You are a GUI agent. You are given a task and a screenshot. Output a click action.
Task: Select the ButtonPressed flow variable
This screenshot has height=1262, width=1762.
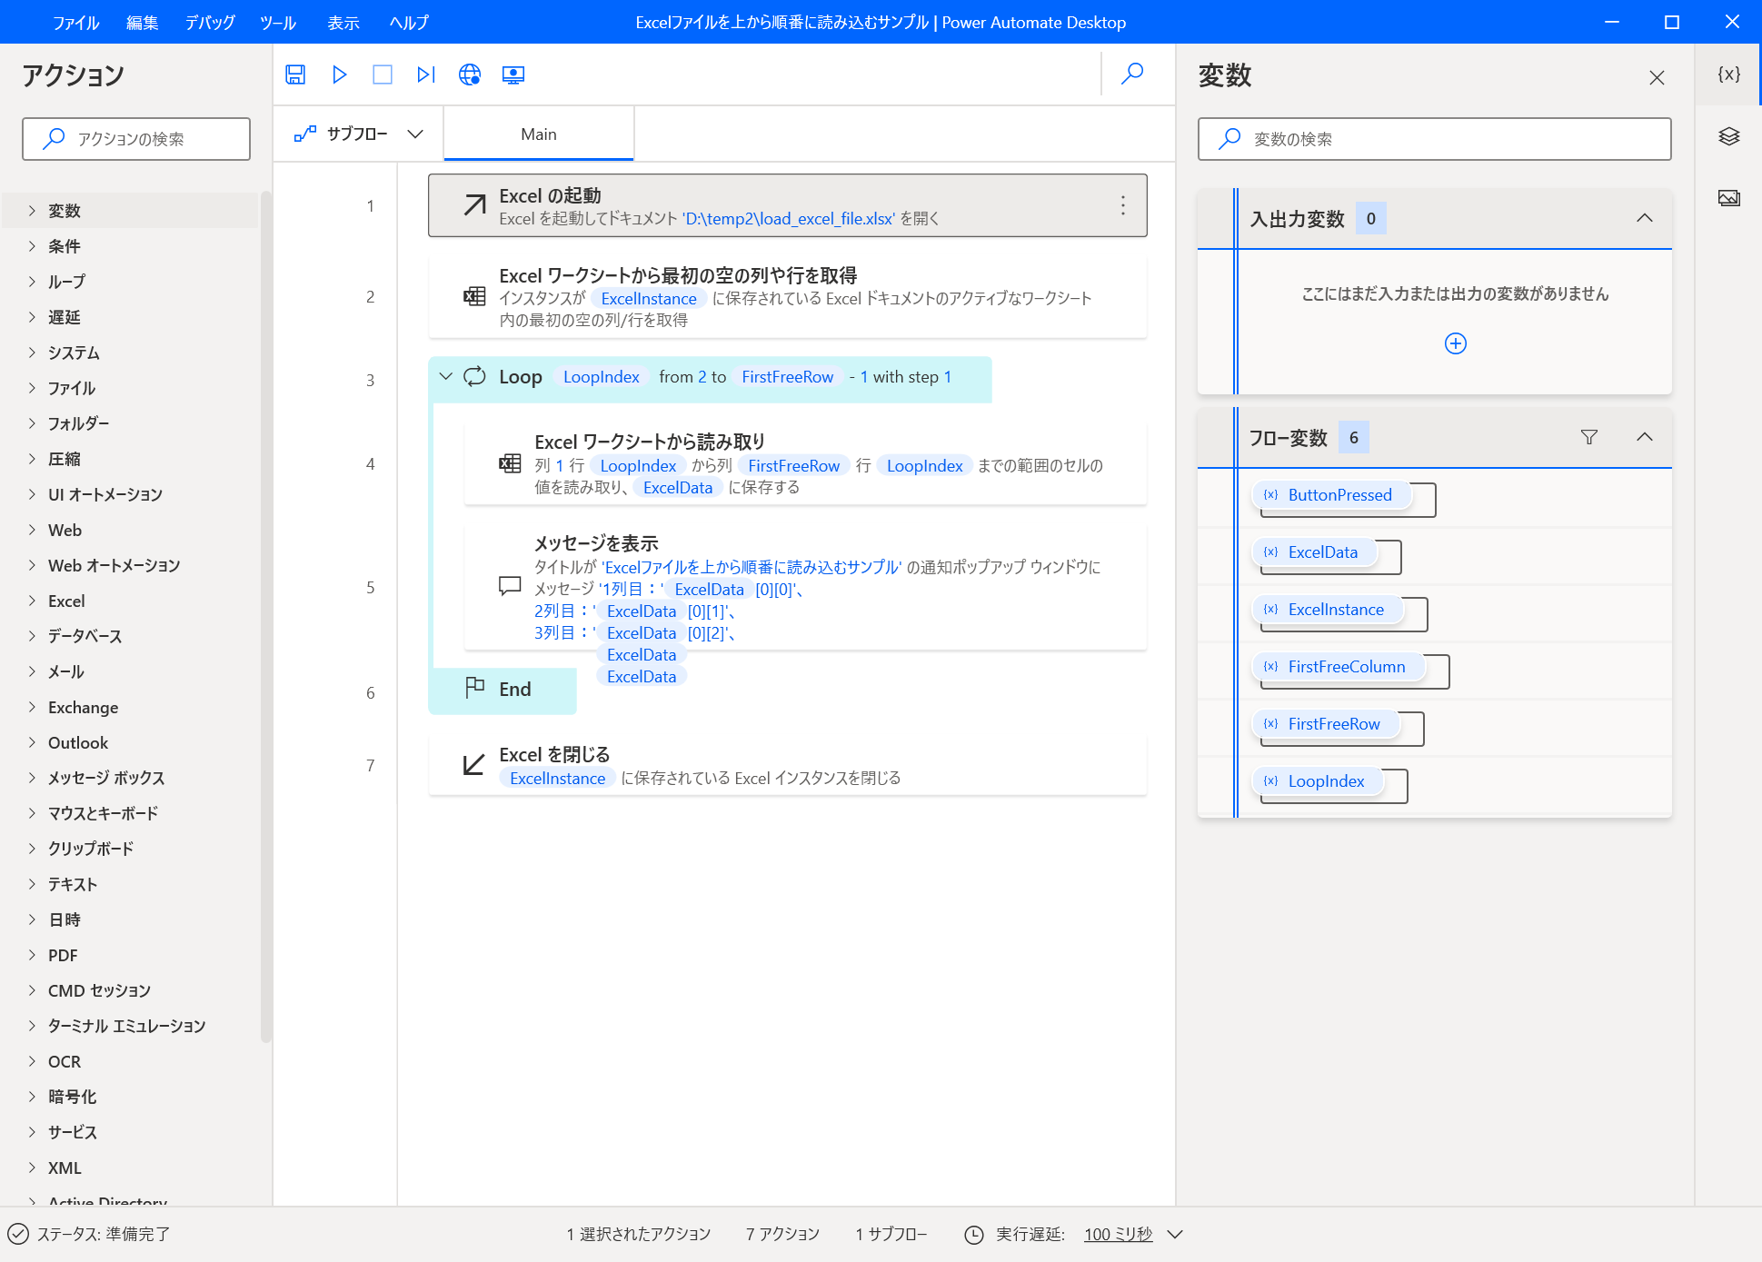pyautogui.click(x=1331, y=495)
